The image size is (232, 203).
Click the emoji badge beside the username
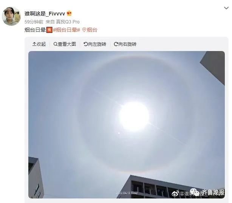click(x=69, y=13)
